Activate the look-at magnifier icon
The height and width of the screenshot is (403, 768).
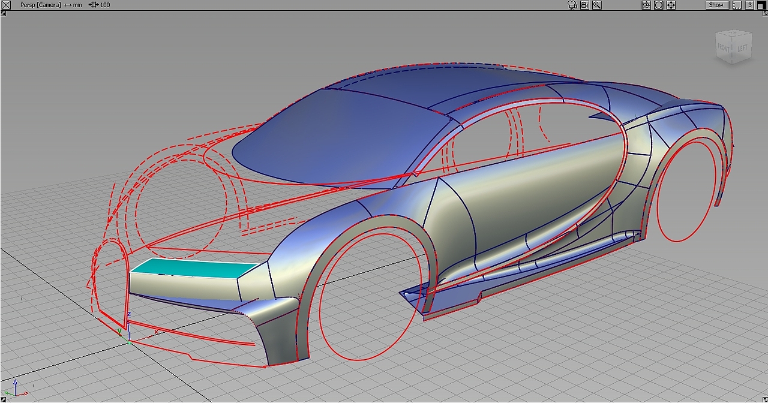(597, 5)
